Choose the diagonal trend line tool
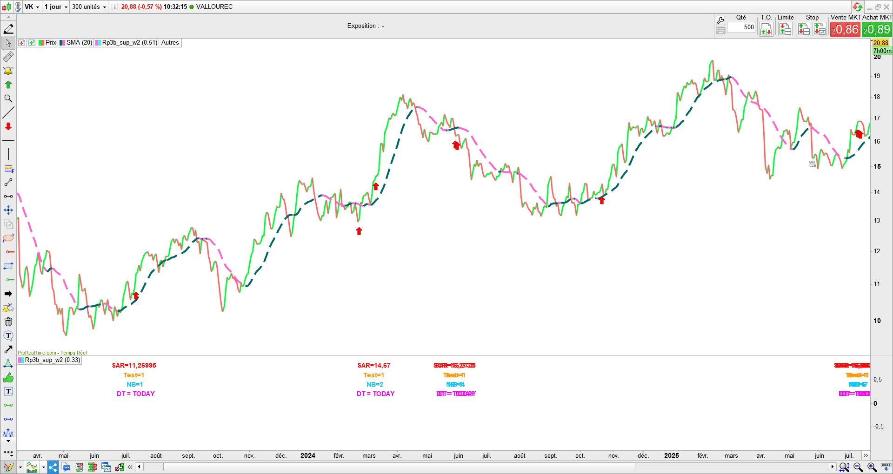893x474 pixels. [8, 112]
